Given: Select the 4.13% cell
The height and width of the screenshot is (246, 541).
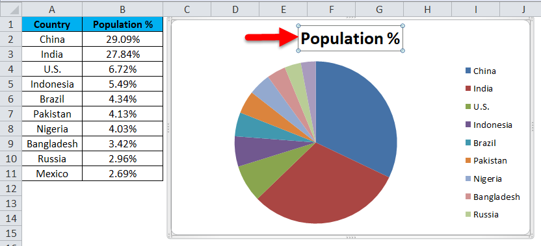Looking at the screenshot, I should pos(122,114).
